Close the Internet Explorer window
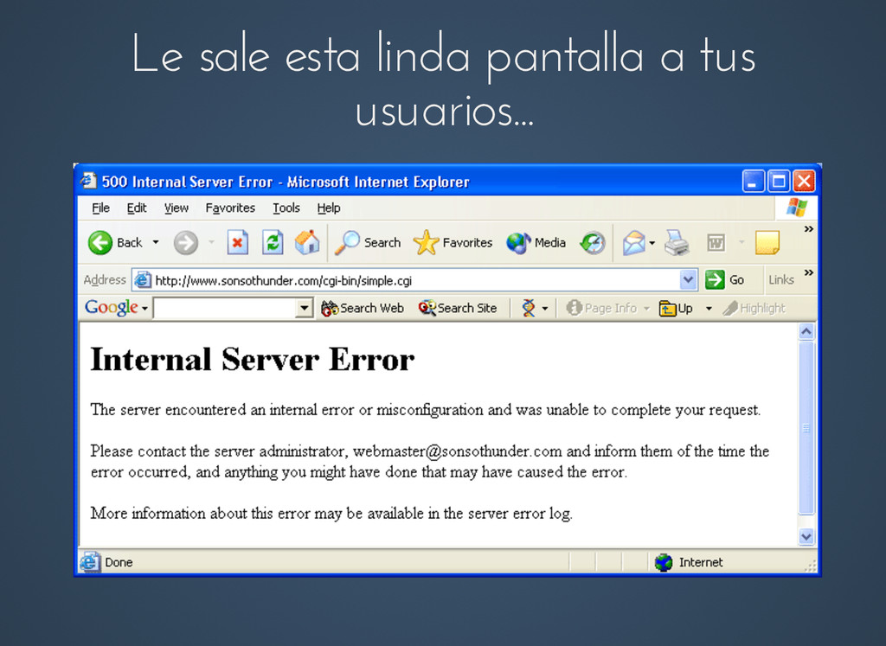This screenshot has width=886, height=646. coord(804,182)
